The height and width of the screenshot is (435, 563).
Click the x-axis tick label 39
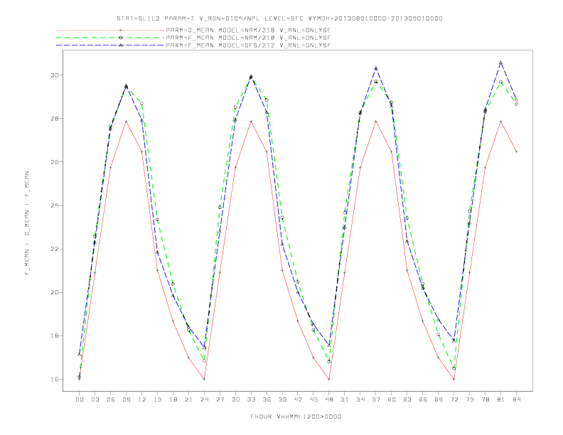282,399
